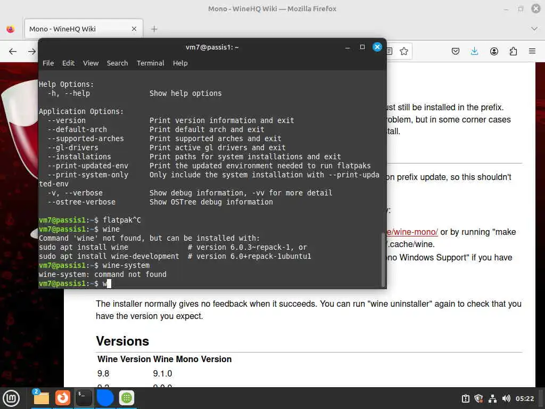Open Pocket save icon in Firefox toolbar
The height and width of the screenshot is (409, 545).
coord(456,52)
